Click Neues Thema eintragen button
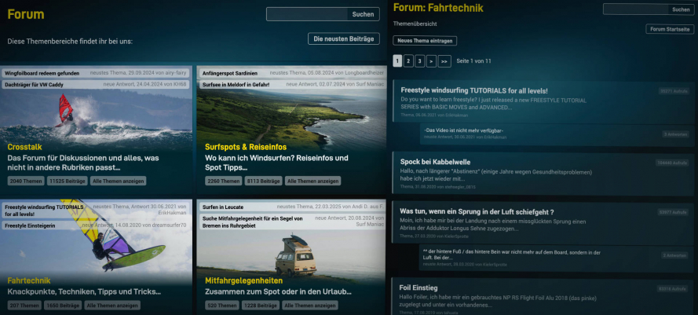698x315 pixels. 425,40
